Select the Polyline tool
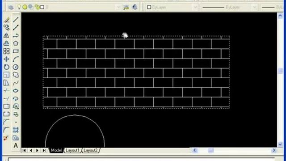Screen dimensions: 286x161 click(x=16, y=35)
